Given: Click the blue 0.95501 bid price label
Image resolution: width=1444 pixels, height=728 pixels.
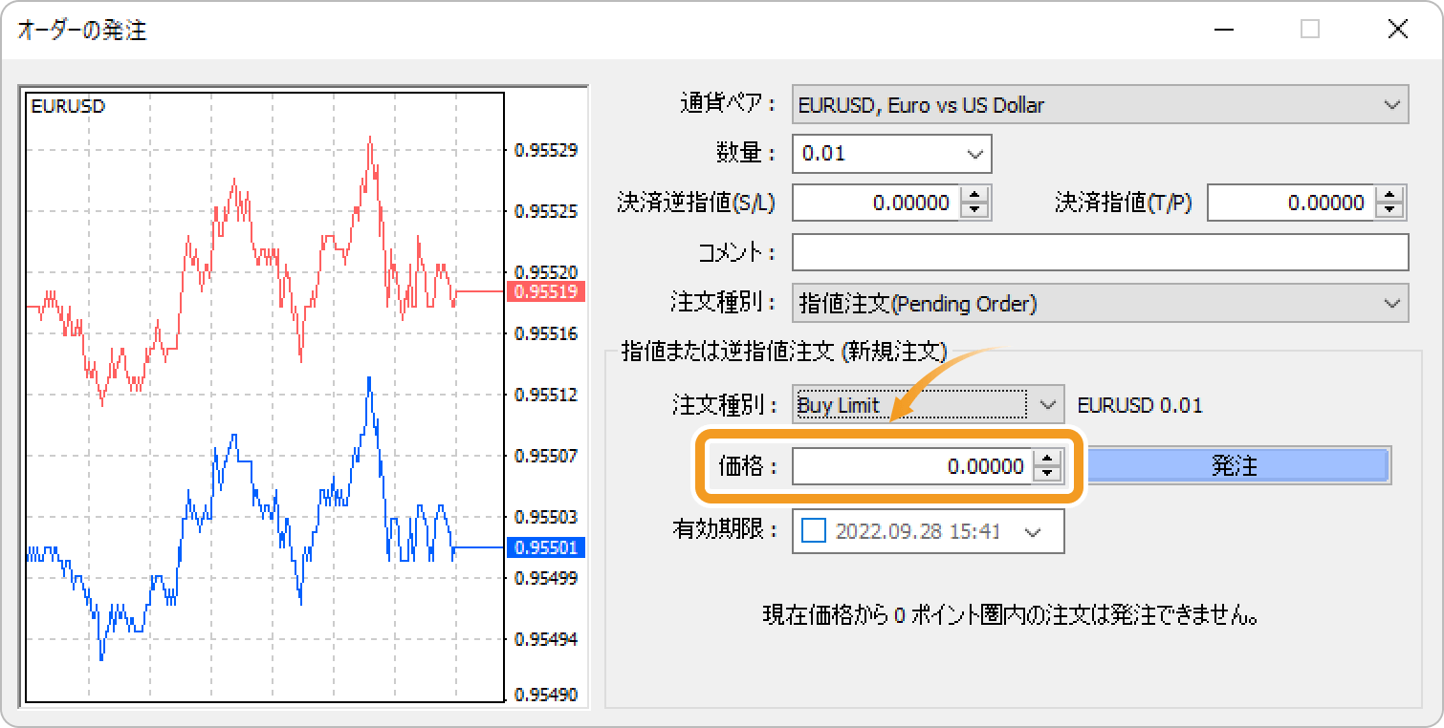Looking at the screenshot, I should (x=545, y=547).
